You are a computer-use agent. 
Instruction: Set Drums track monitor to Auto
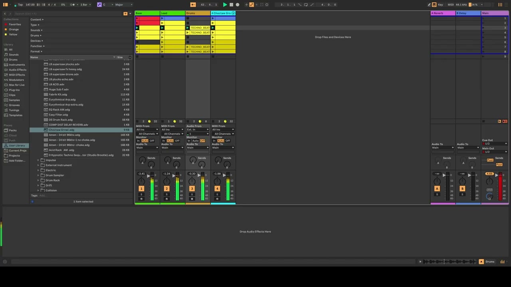pyautogui.click(x=196, y=141)
